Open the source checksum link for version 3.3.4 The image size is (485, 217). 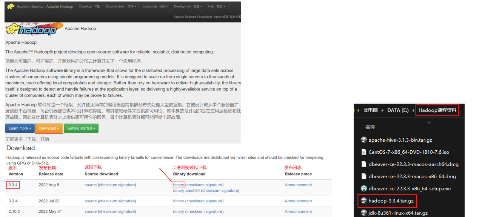click(108, 185)
